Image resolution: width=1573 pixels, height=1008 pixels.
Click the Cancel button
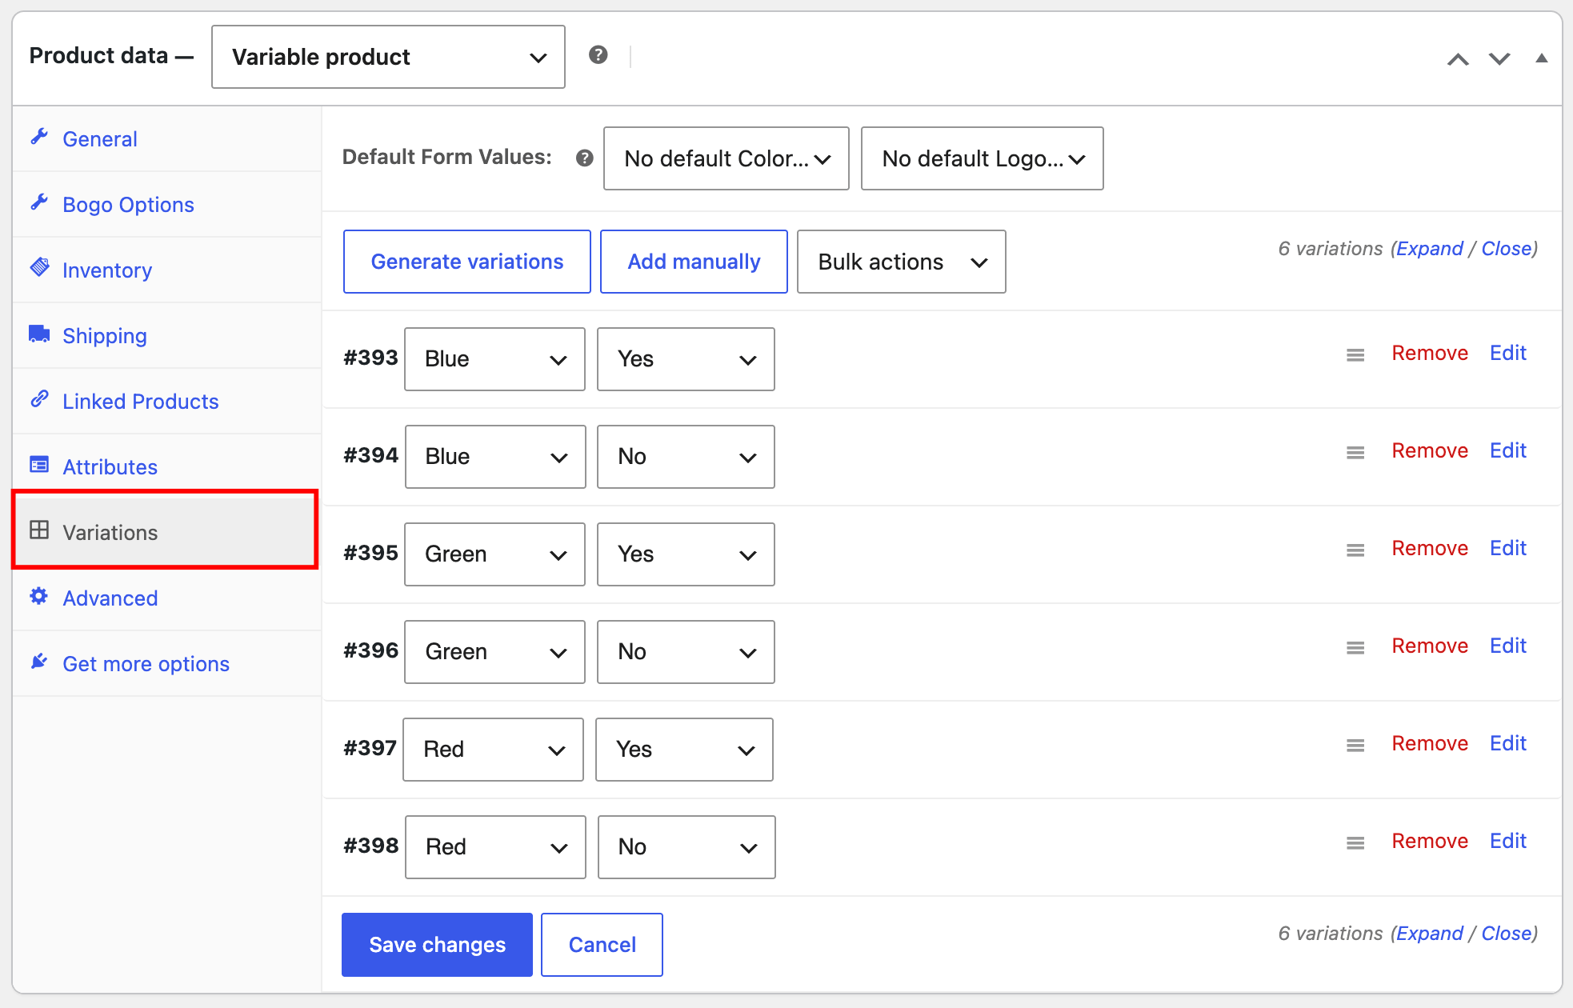[x=602, y=945]
